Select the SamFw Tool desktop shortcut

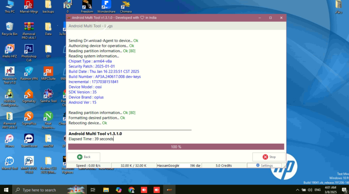(48, 96)
